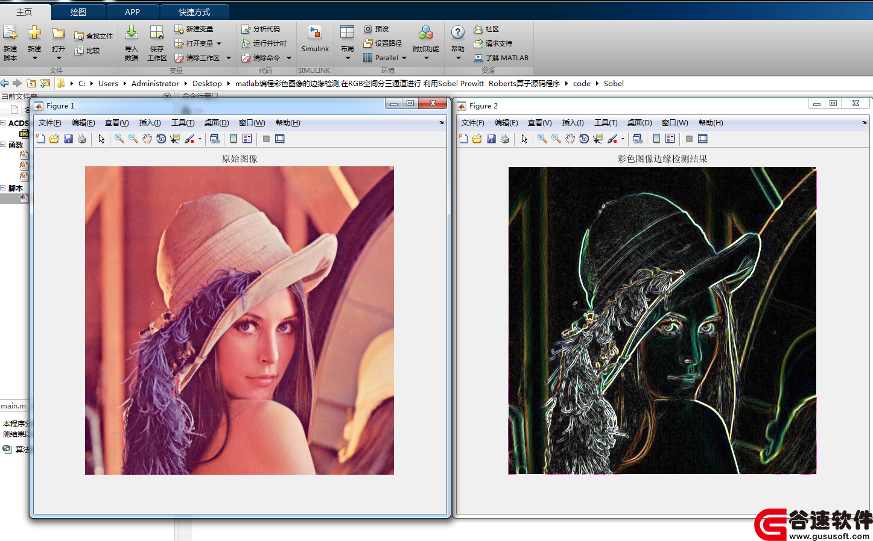Open the 查看(V) menu in Figure 2
873x541 pixels.
click(x=540, y=123)
